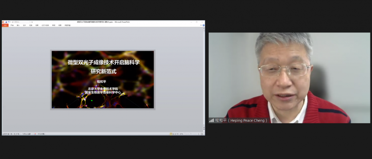Image resolution: width=372 pixels, height=159 pixels.
Task: Start the slide show from the status bar icon
Action: [177, 134]
